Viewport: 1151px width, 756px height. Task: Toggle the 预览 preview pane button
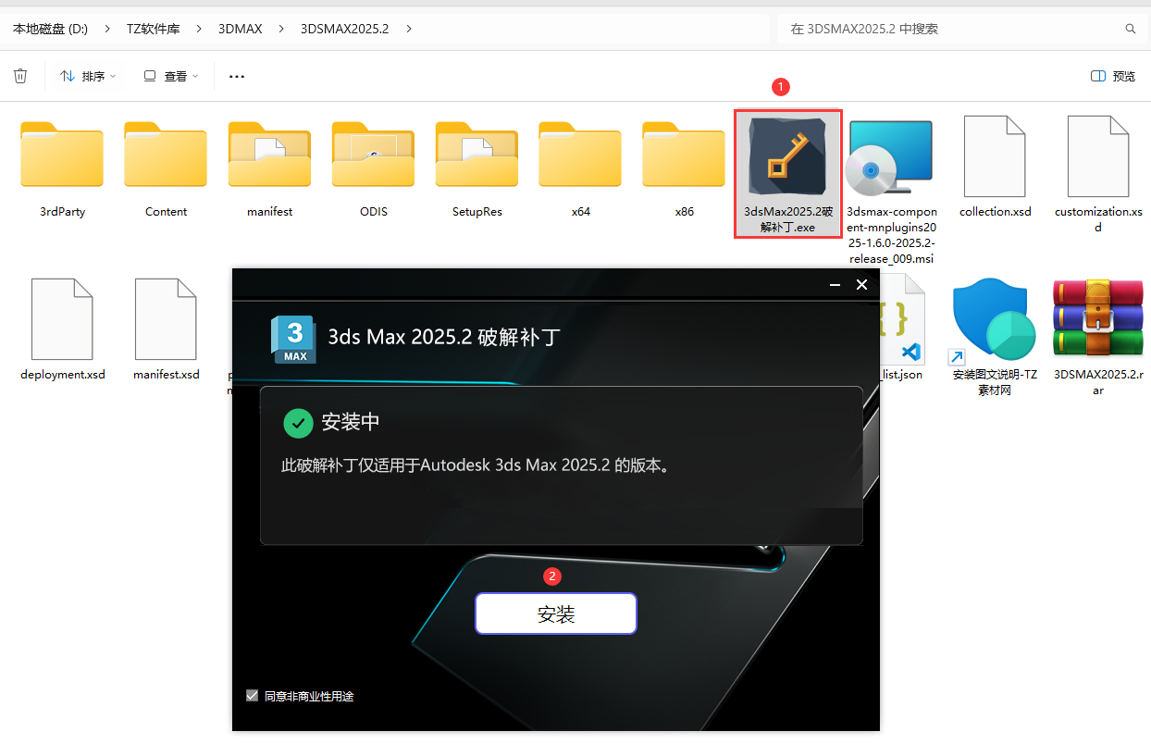pos(1113,76)
